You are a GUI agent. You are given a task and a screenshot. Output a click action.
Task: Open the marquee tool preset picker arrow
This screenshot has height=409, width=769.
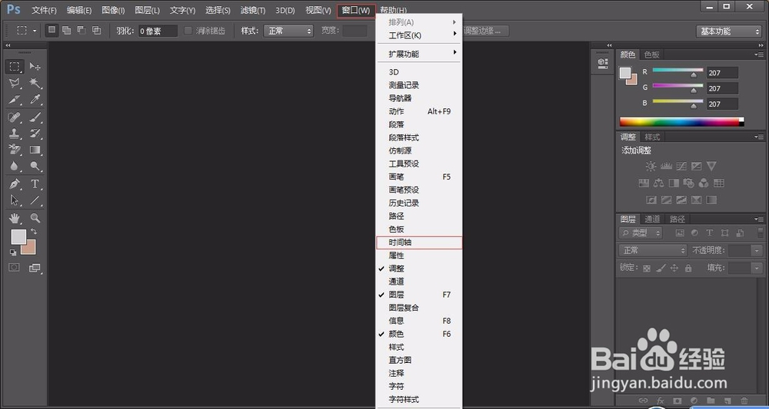point(35,31)
